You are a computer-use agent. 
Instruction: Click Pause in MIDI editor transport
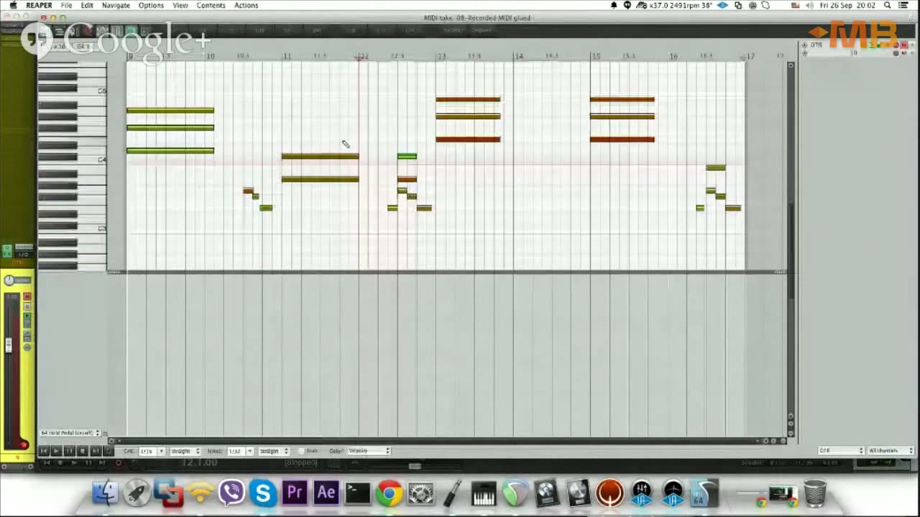tap(69, 451)
